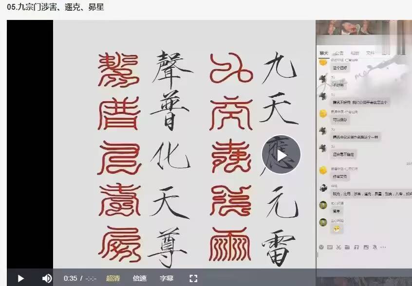This screenshot has height=286, width=412.
Task: Open the 相册 album tab
Action: (355, 53)
